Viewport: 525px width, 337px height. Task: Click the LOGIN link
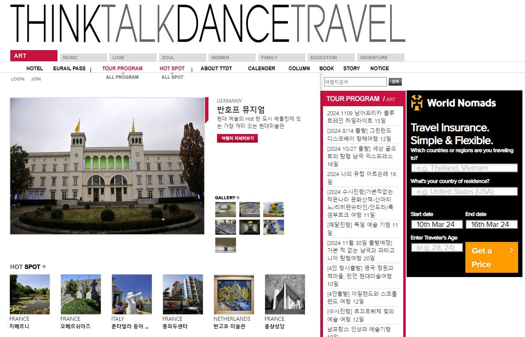[18, 79]
